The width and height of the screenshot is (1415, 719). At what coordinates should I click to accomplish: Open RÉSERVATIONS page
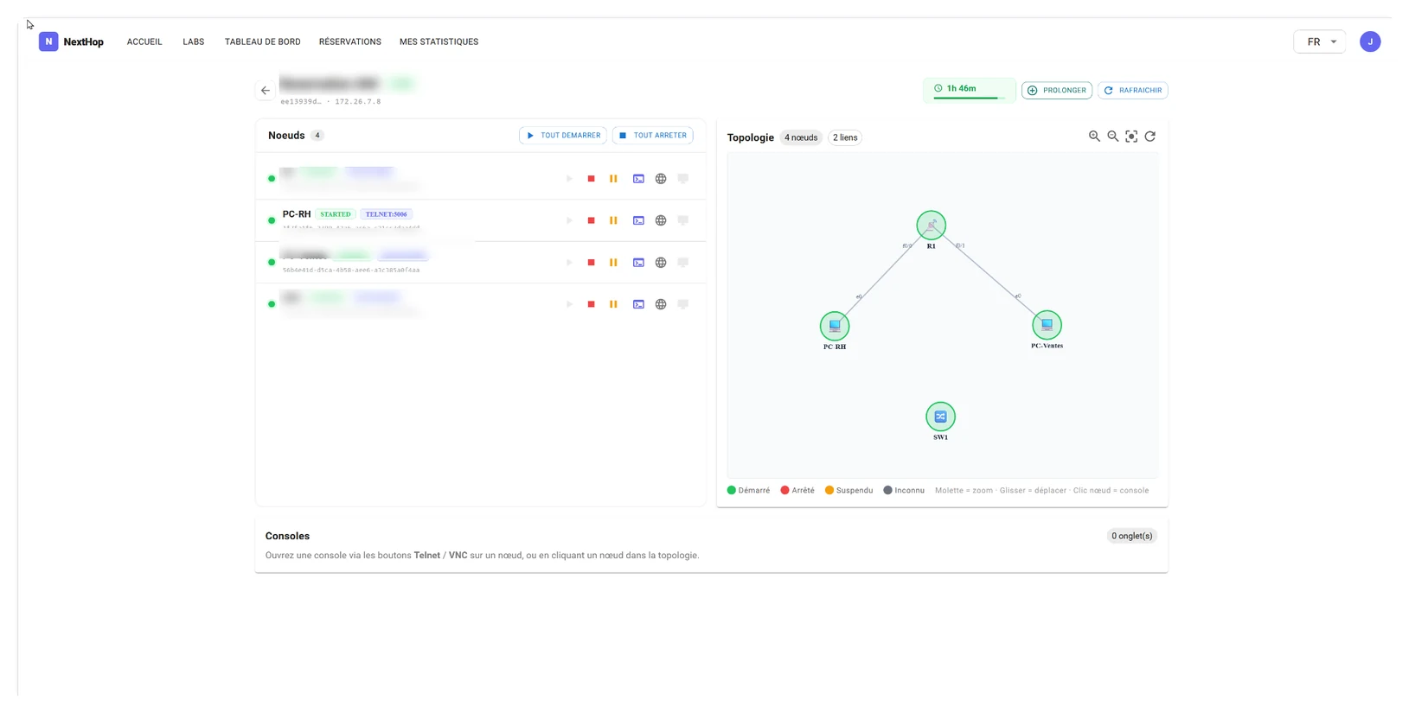point(350,41)
